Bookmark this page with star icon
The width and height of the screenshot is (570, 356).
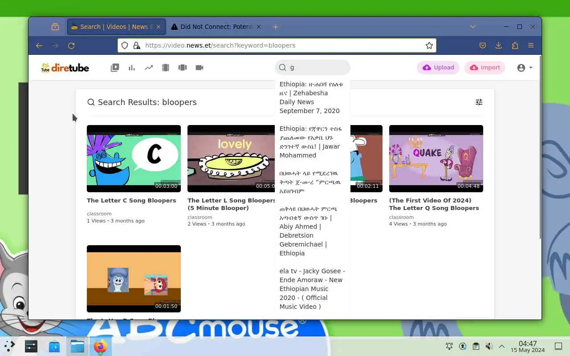pyautogui.click(x=429, y=45)
